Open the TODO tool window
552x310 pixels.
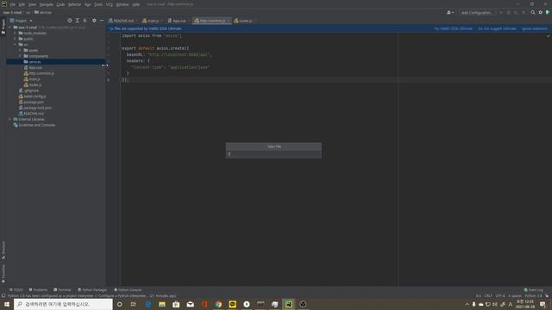click(x=16, y=290)
